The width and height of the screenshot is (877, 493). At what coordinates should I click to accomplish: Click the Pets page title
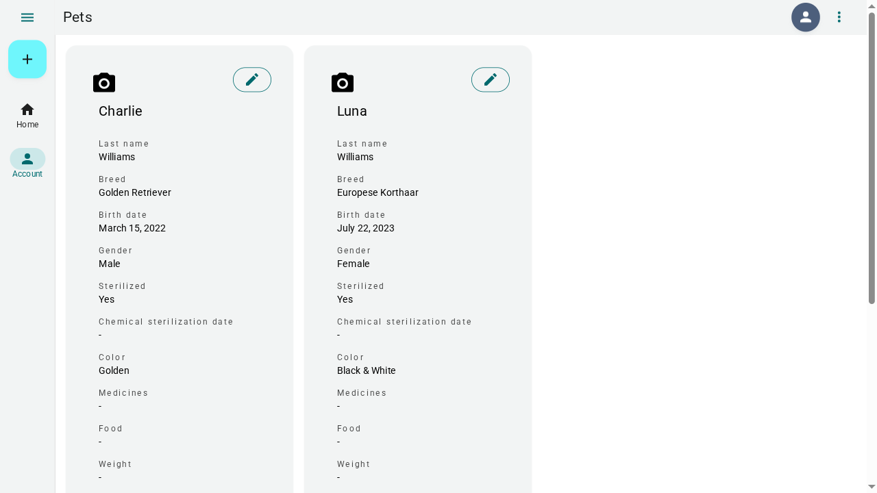tap(77, 17)
